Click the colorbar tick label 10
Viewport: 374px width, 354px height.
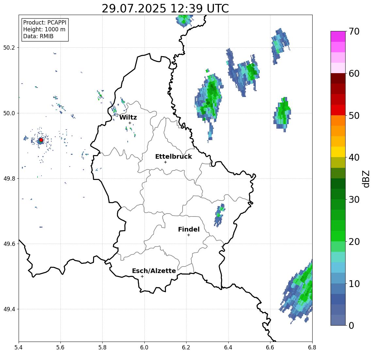354,284
